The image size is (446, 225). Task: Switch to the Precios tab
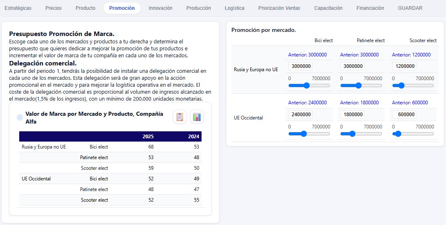click(54, 8)
